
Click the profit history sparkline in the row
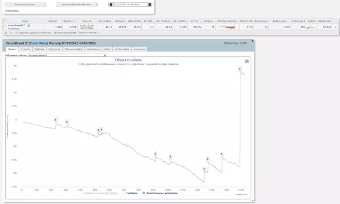pyautogui.click(x=227, y=27)
